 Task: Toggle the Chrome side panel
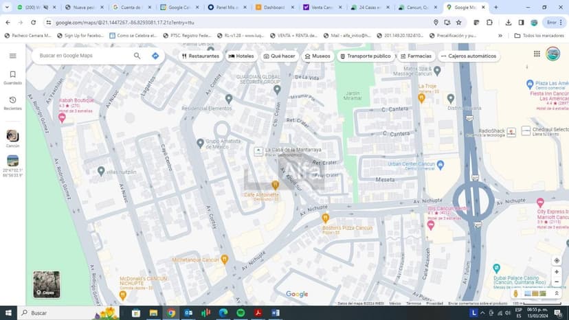pos(520,22)
